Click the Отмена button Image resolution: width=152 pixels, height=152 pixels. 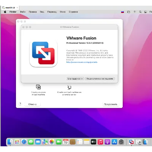(x=32, y=104)
